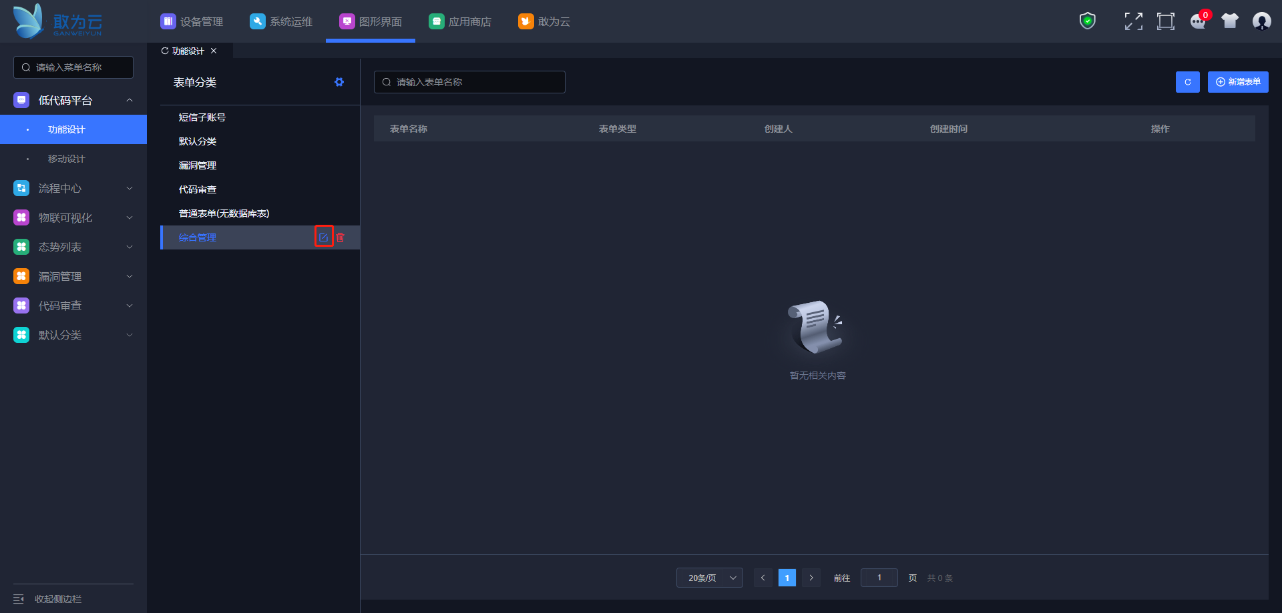Expand the 代码审查 sidebar chevron
This screenshot has height=613, width=1282.
tap(130, 305)
